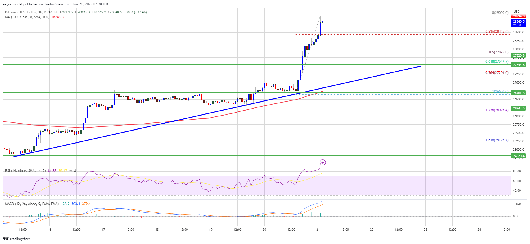Click the lightning bolt event icon
This screenshot has height=244, width=530.
click(x=323, y=162)
